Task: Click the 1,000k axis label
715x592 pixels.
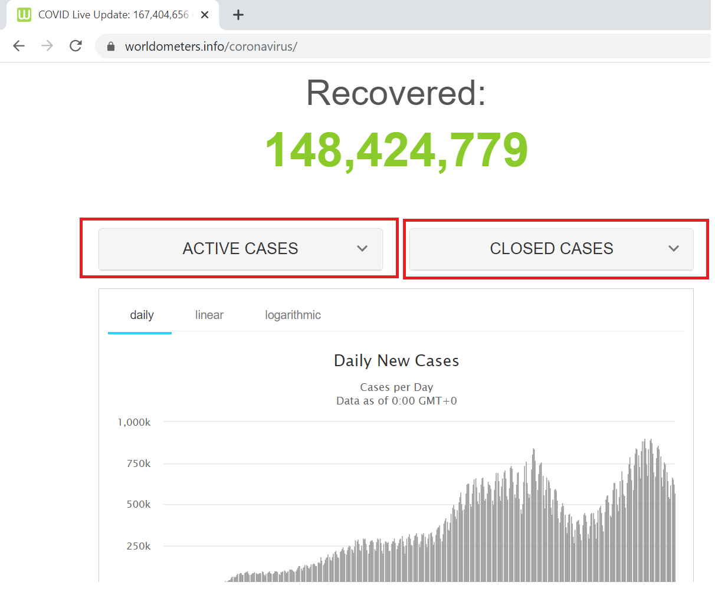Action: pos(134,422)
